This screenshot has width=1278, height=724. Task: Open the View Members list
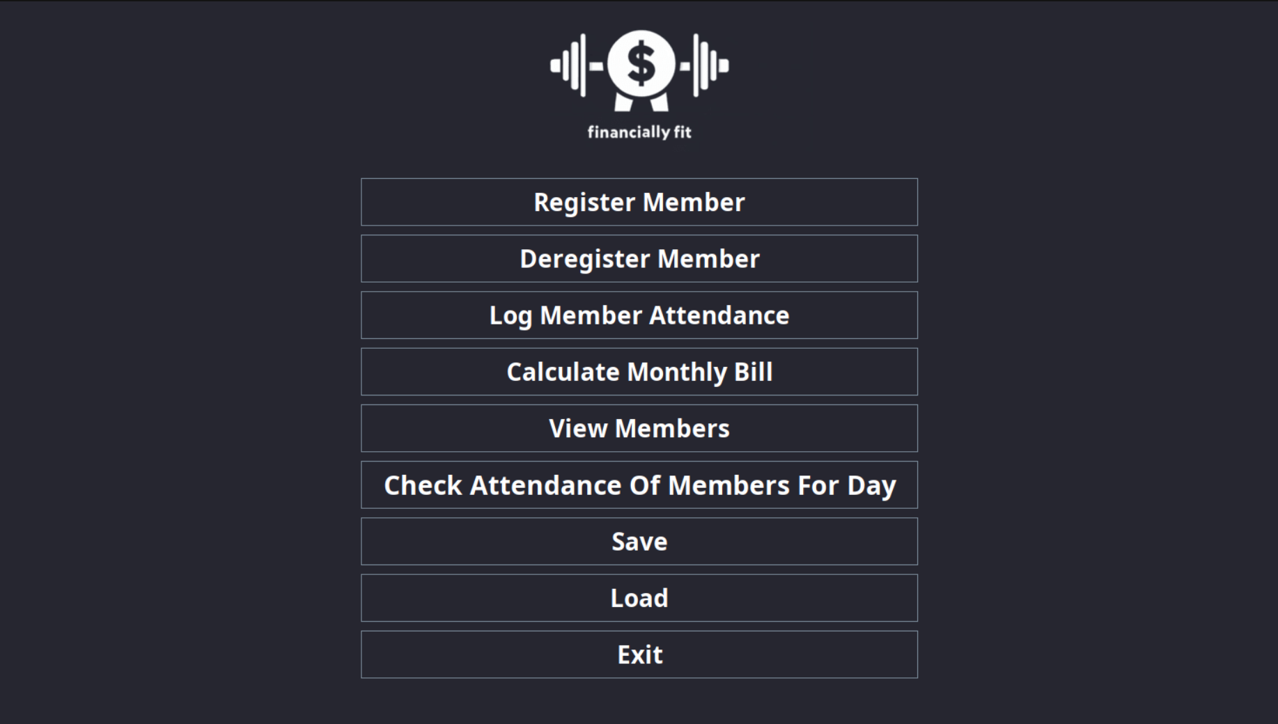pyautogui.click(x=639, y=428)
